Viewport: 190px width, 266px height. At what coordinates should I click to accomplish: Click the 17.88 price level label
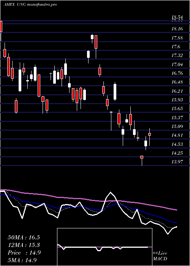pyautogui.click(x=177, y=38)
